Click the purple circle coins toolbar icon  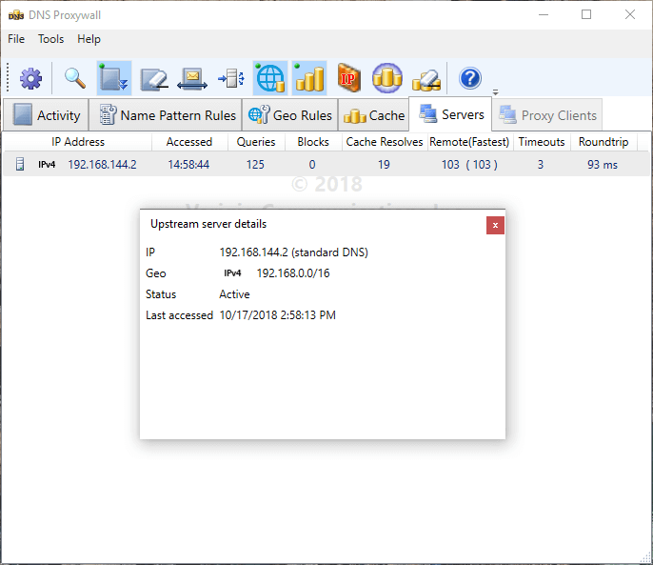(387, 78)
